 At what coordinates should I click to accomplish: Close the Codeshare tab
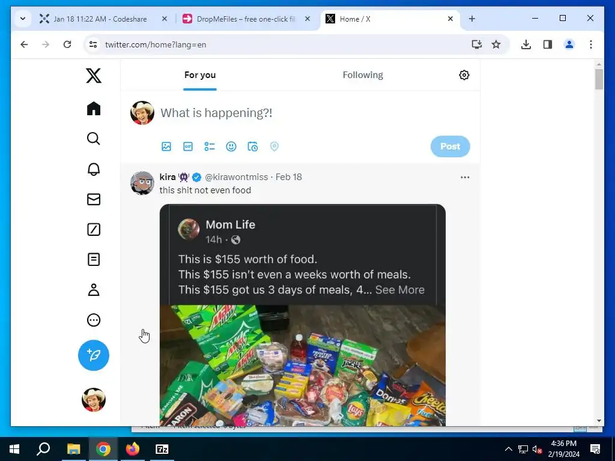click(x=165, y=19)
